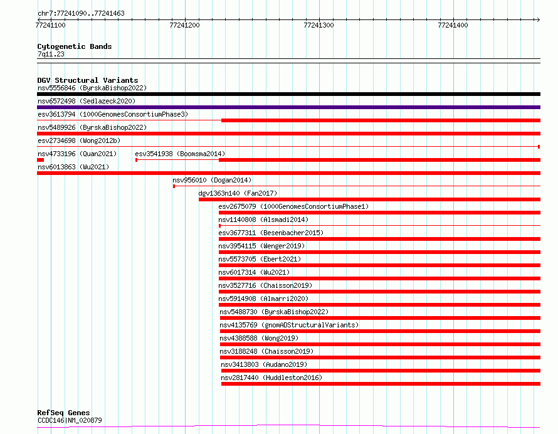
Task: Click the CCDC146|NM_020879 gene label
Action: pos(69,420)
